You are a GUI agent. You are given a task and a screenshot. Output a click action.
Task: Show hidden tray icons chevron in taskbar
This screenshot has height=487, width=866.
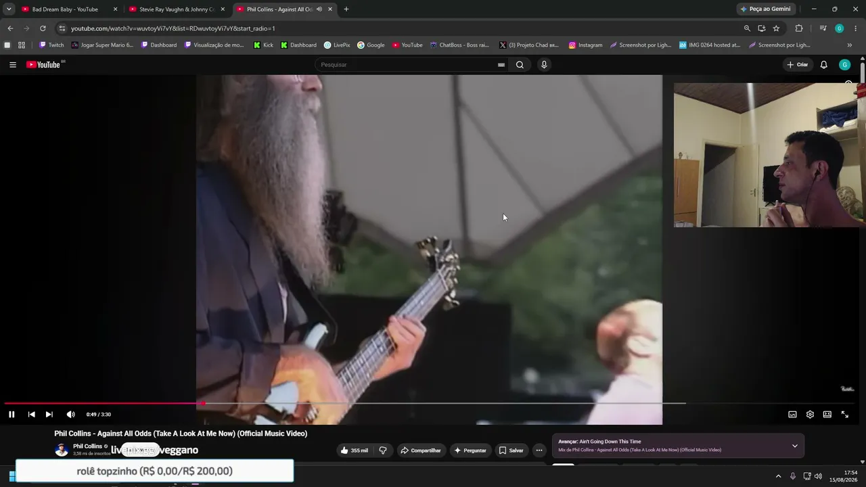(x=778, y=476)
